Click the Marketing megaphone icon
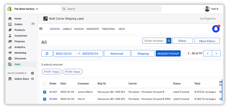This screenshot has height=108, width=228. pyautogui.click(x=10, y=53)
